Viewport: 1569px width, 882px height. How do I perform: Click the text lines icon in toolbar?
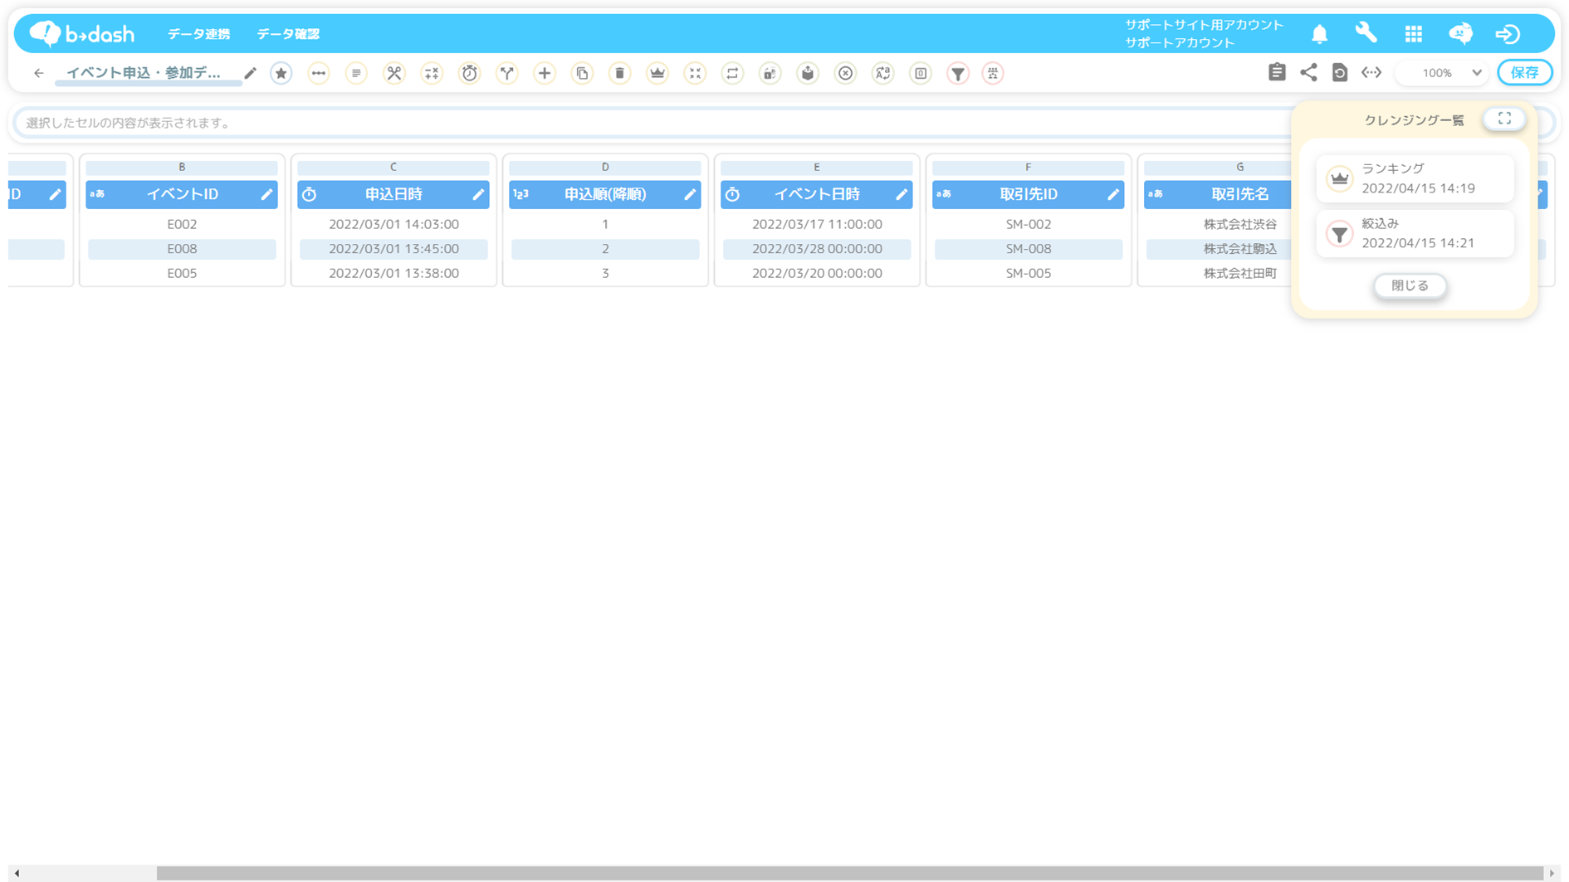tap(356, 73)
